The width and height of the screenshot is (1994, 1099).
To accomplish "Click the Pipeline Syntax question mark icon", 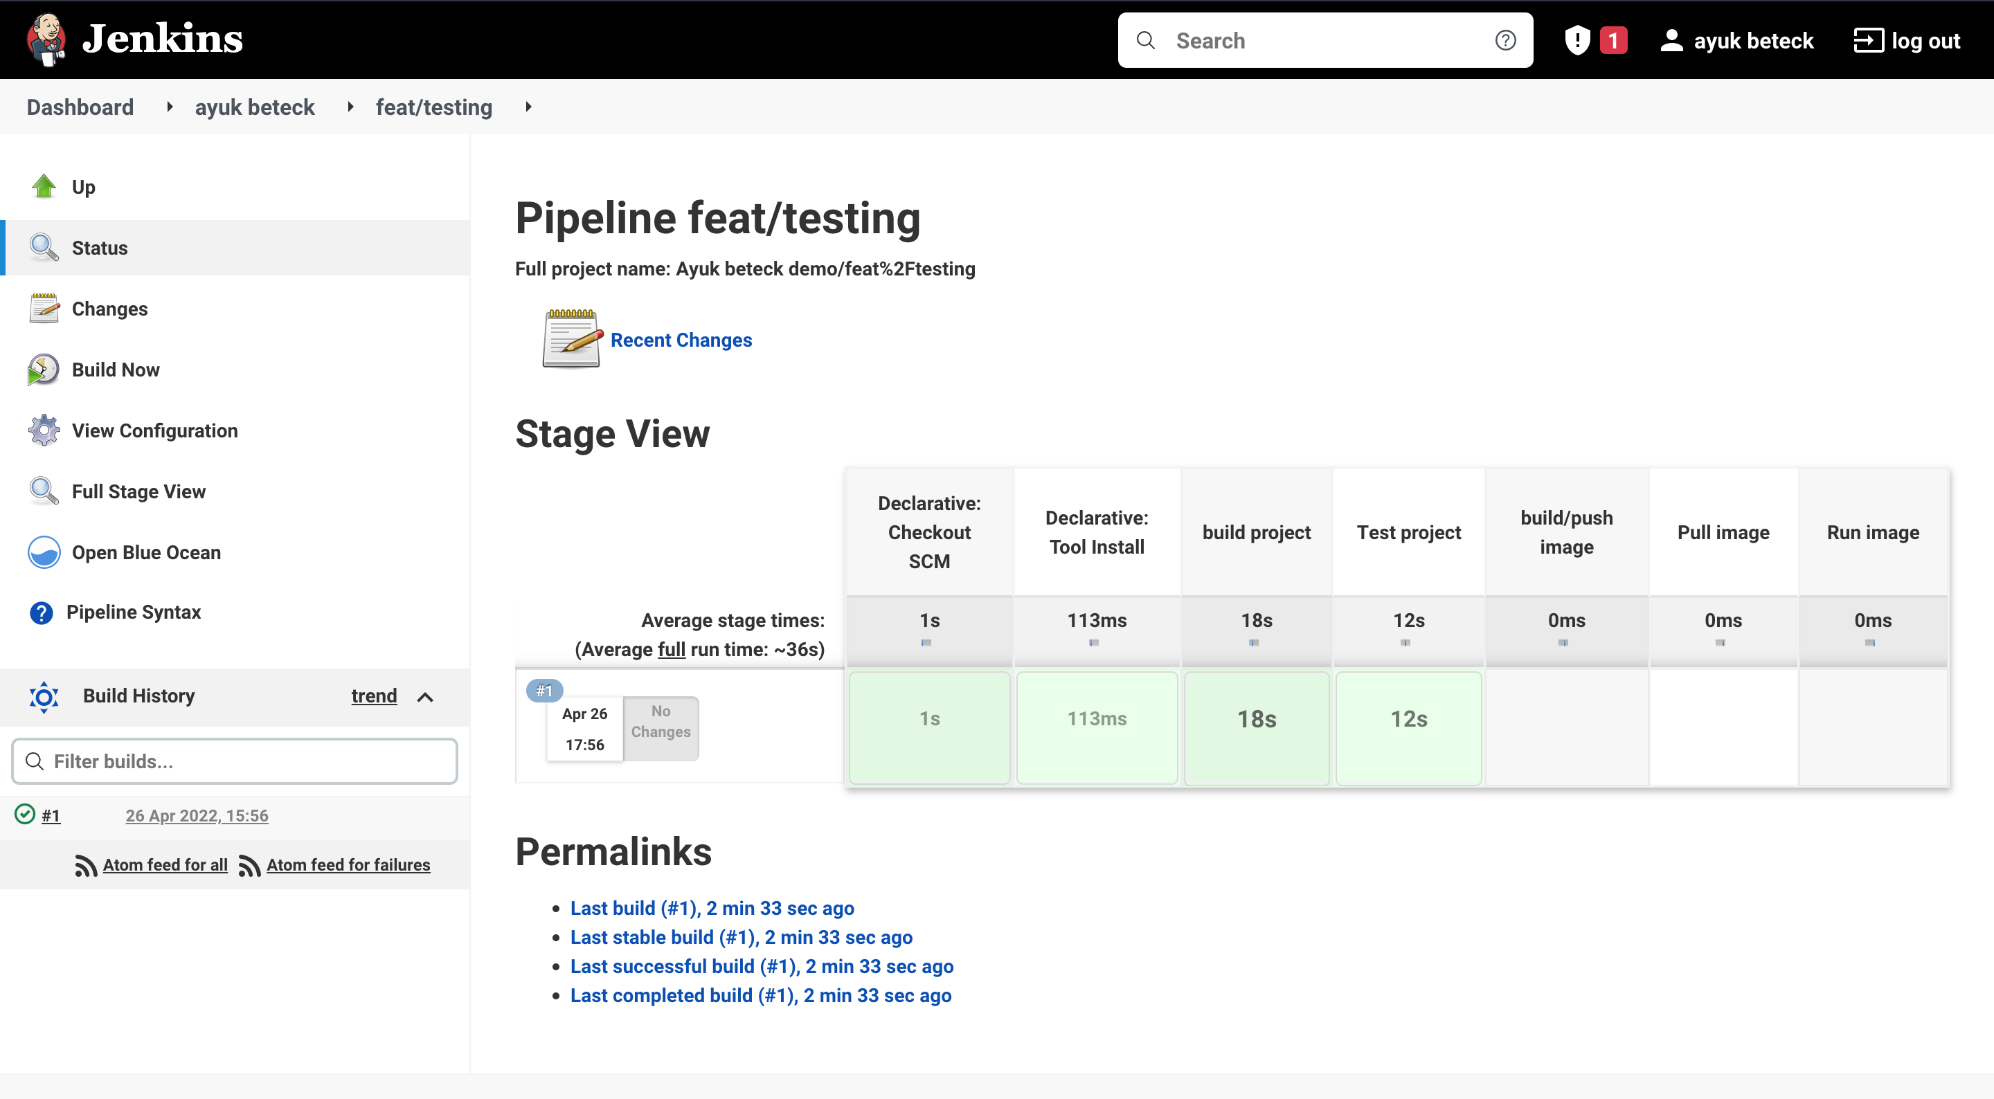I will (41, 613).
